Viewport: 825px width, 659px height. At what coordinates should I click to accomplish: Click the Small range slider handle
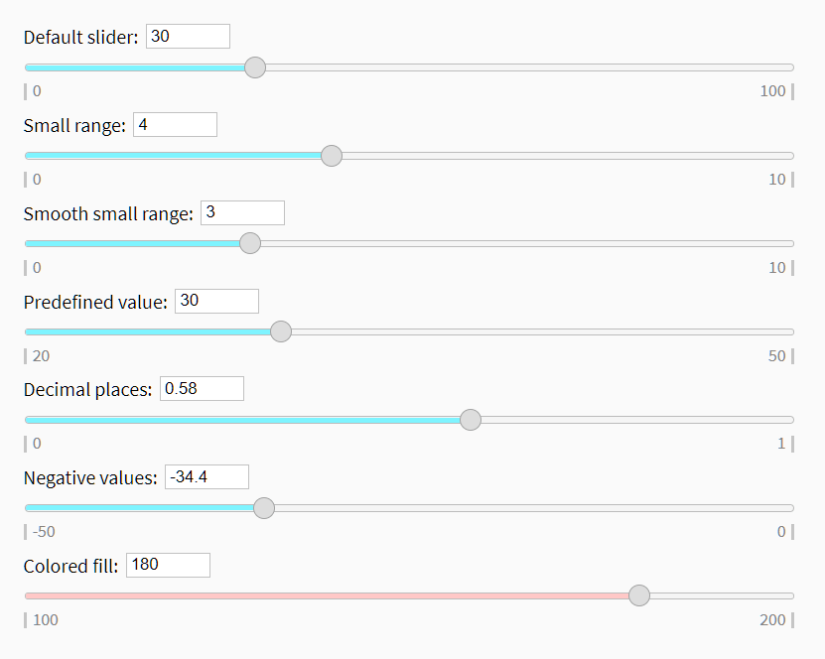[332, 156]
